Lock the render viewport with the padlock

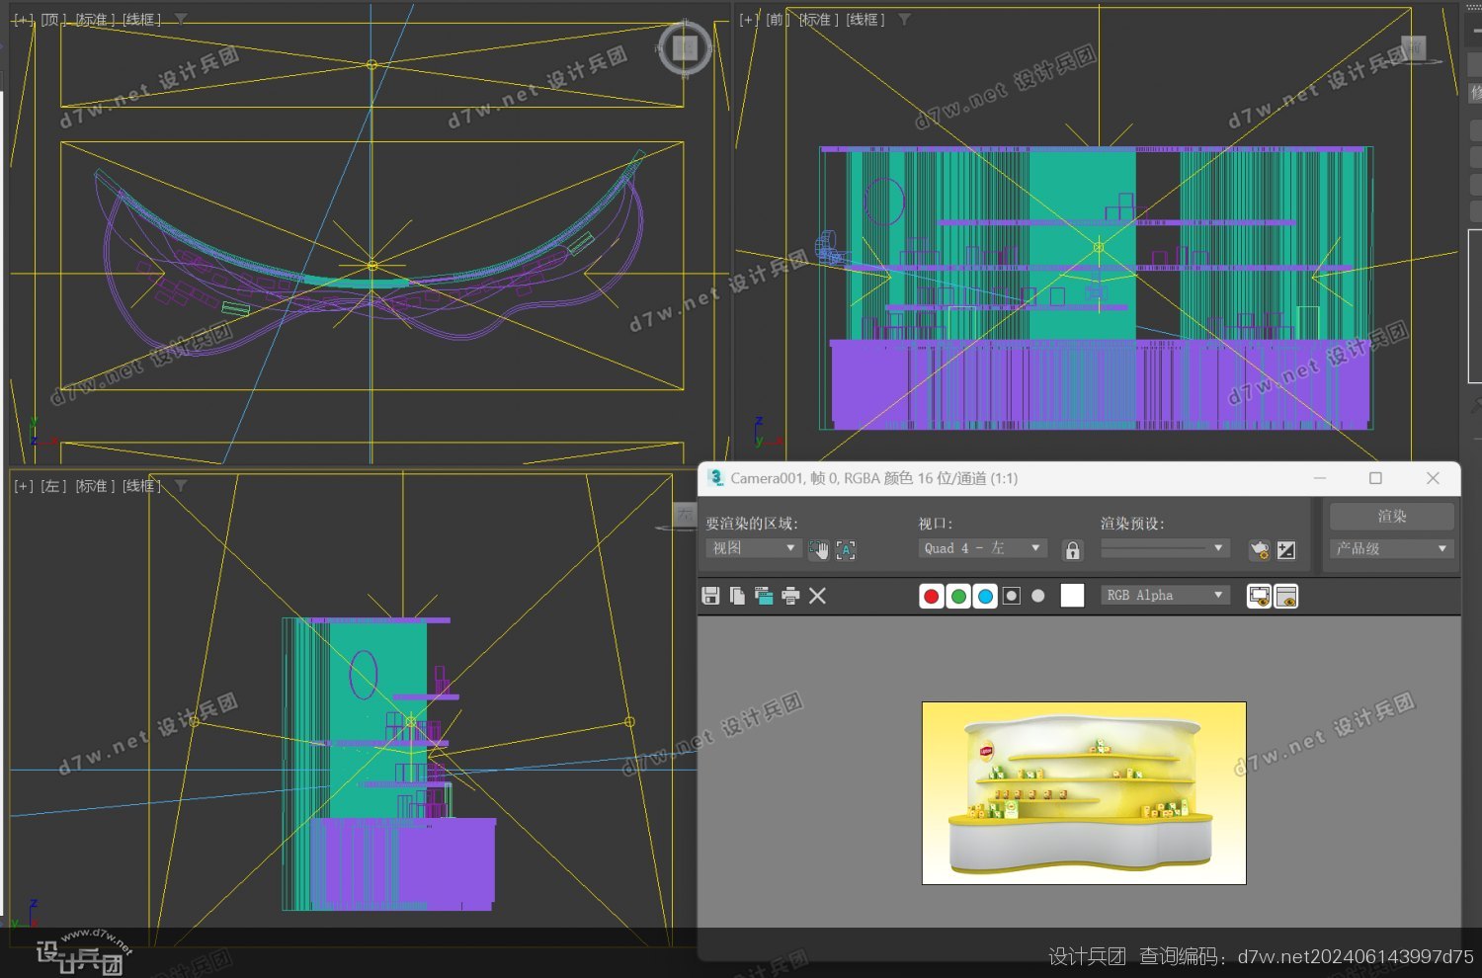(1073, 550)
